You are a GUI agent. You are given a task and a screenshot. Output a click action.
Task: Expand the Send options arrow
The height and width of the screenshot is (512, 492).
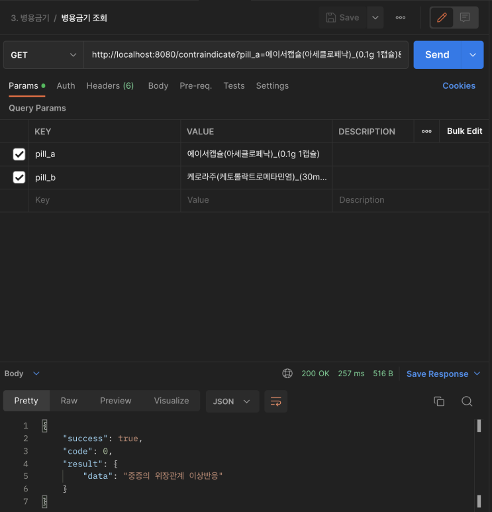click(x=472, y=55)
